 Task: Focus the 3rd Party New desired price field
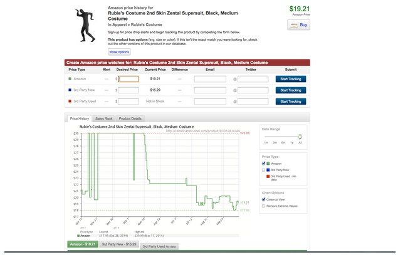tap(128, 90)
